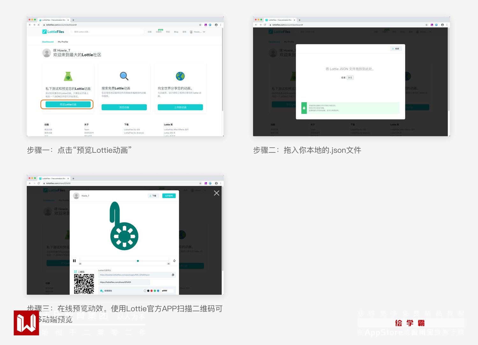Click the QR code image

pos(84,284)
